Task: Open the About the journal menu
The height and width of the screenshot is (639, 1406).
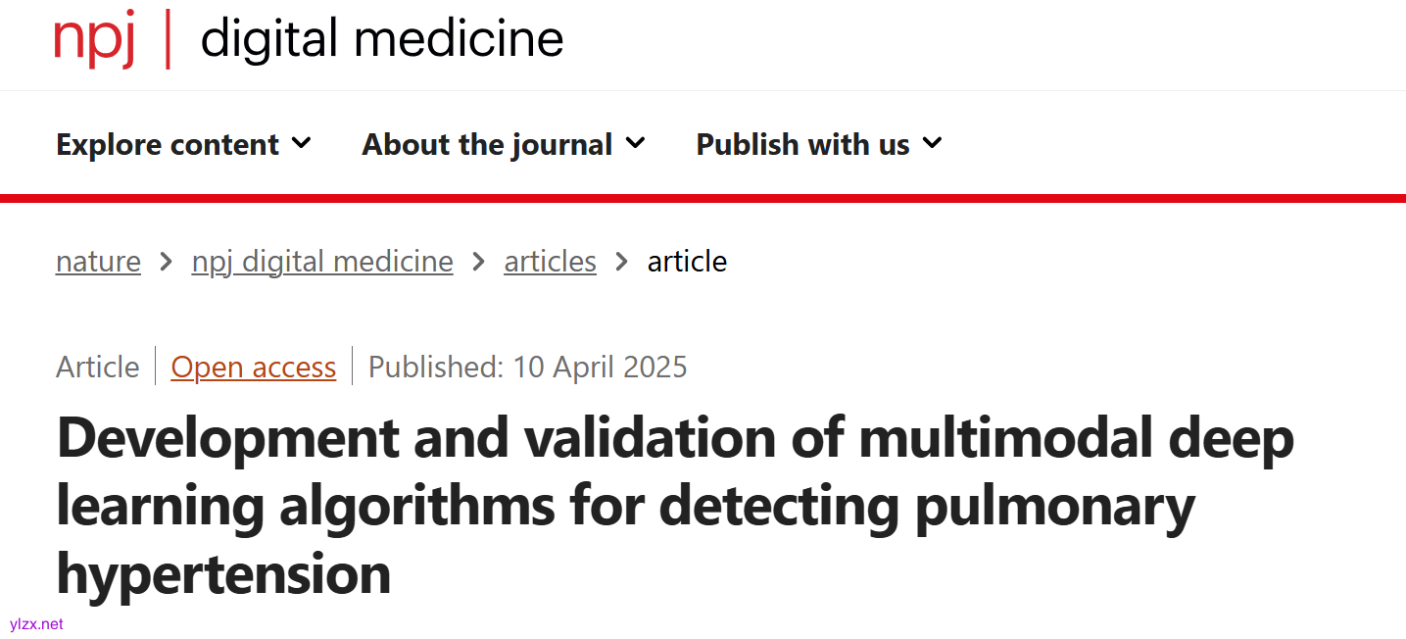Action: coord(487,145)
